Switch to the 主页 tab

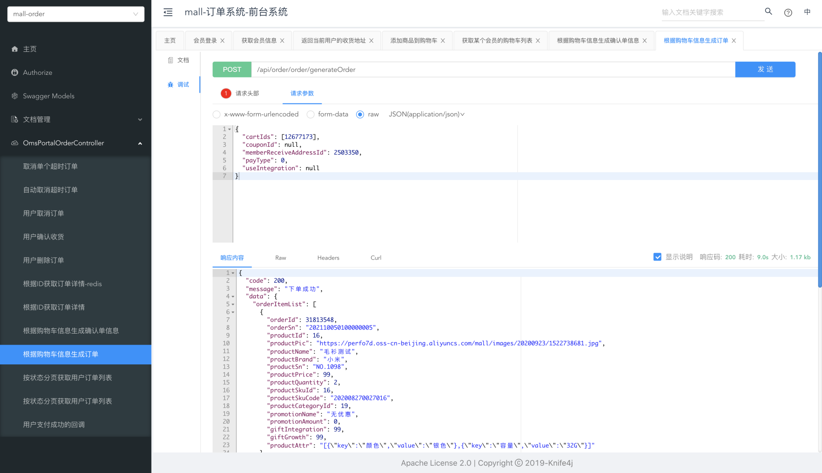point(170,41)
